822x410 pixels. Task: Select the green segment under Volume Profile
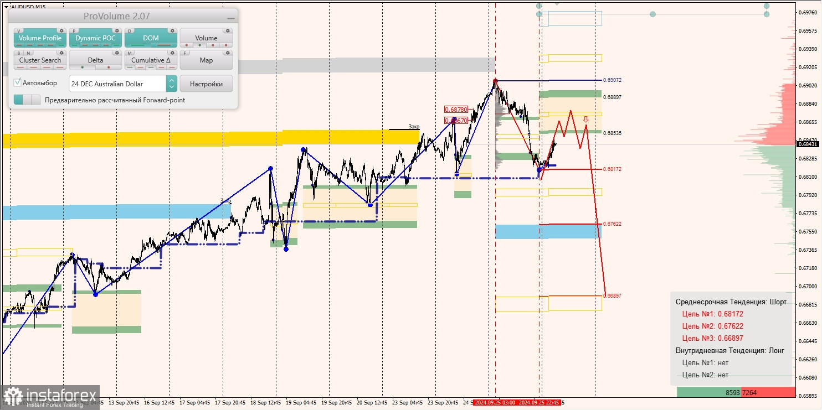coord(61,45)
